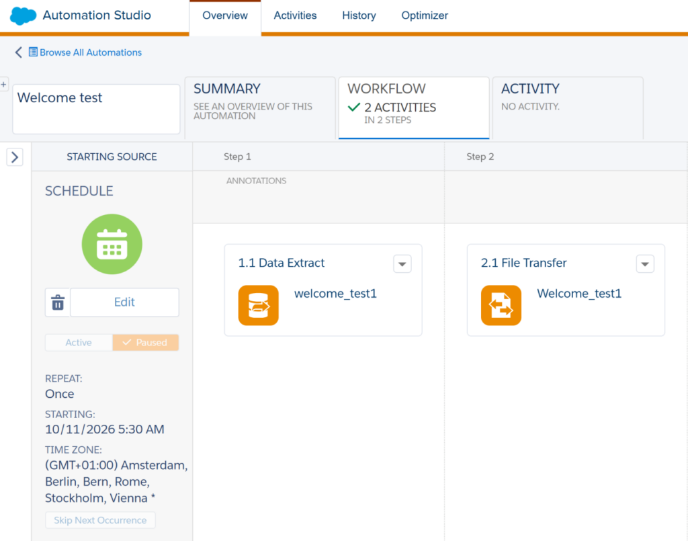Viewport: 688px width, 541px height.
Task: Click the Welcome_test1 file transfer name
Action: click(x=579, y=294)
